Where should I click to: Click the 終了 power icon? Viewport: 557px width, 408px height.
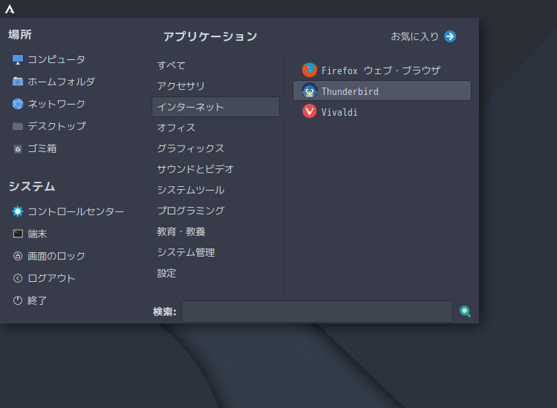pyautogui.click(x=18, y=300)
